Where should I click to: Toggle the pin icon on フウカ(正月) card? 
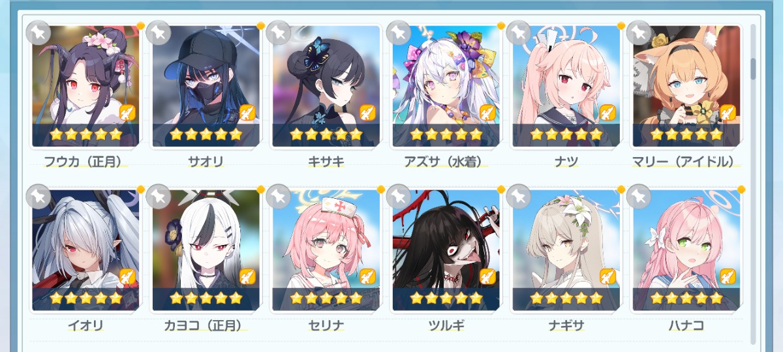tap(38, 33)
